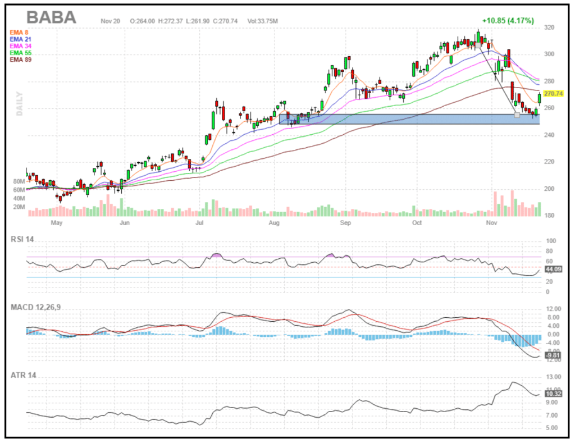This screenshot has height=443, width=575.
Task: Select the Nov 20 date in the header
Action: pyautogui.click(x=111, y=21)
